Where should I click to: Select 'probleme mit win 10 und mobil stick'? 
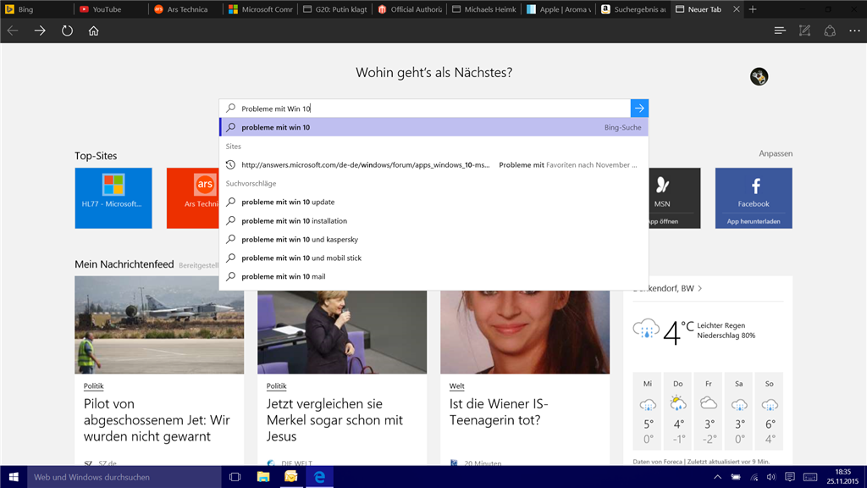tap(433, 258)
